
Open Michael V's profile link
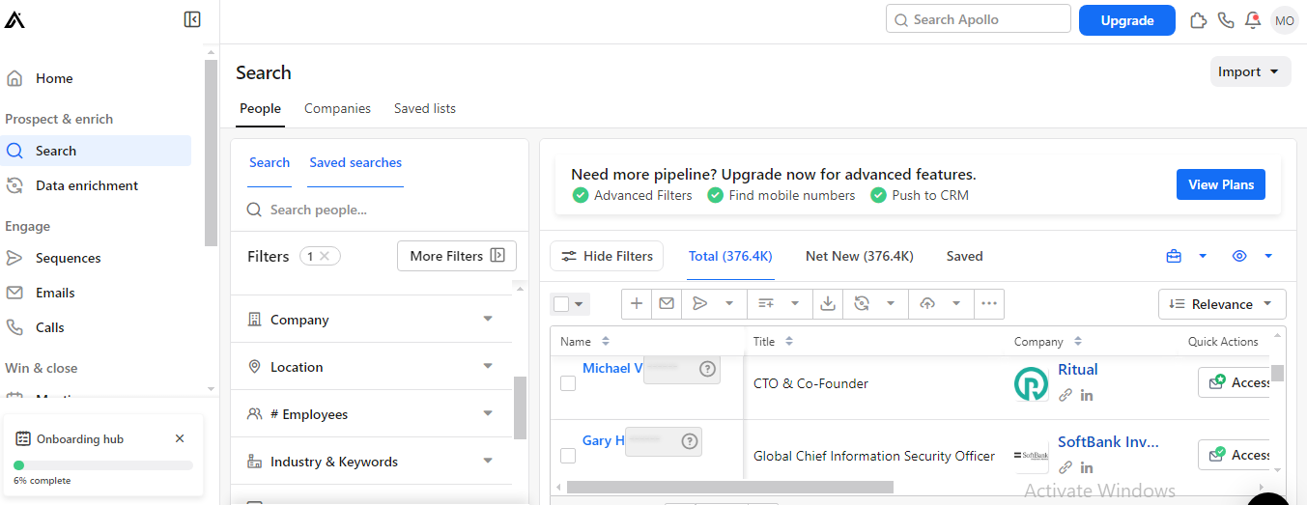point(612,368)
